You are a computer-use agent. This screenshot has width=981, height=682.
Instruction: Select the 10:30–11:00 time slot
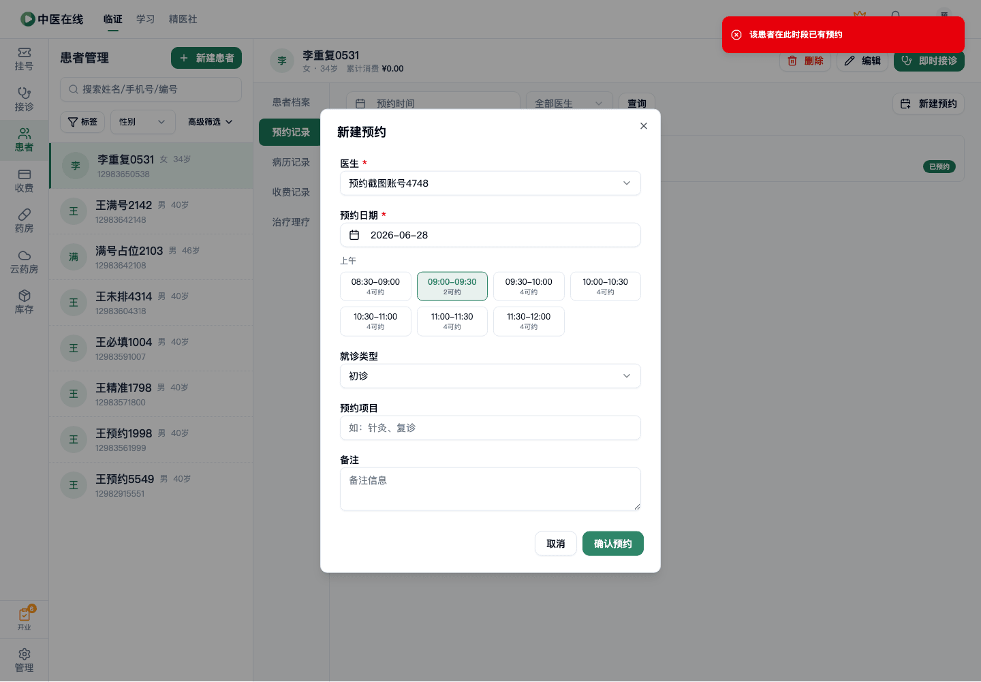[375, 321]
